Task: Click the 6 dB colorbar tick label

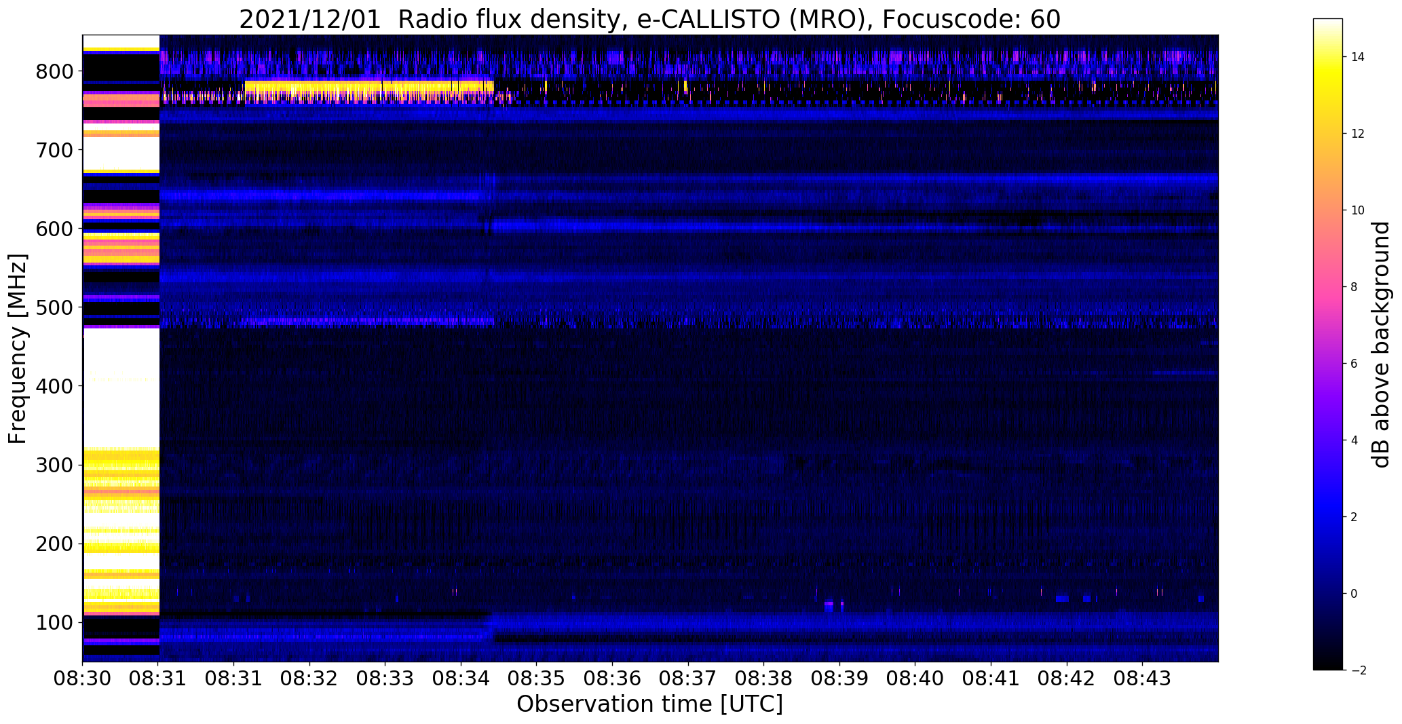Action: click(x=1354, y=364)
